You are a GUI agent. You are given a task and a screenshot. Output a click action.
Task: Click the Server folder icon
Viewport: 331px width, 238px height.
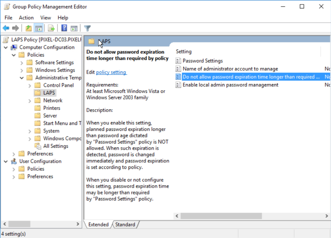tap(37, 116)
